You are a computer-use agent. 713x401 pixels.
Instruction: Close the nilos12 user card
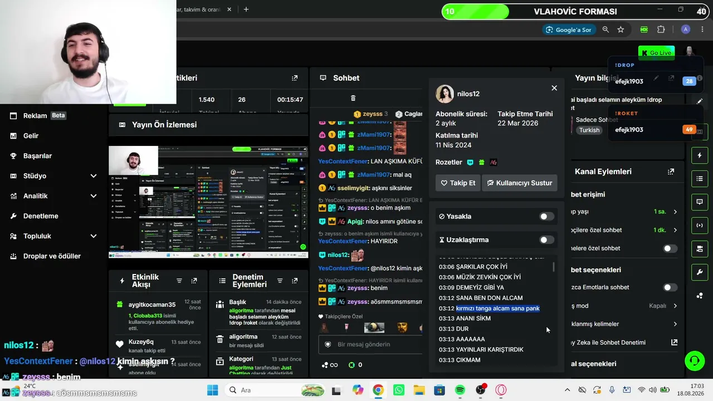pos(554,88)
